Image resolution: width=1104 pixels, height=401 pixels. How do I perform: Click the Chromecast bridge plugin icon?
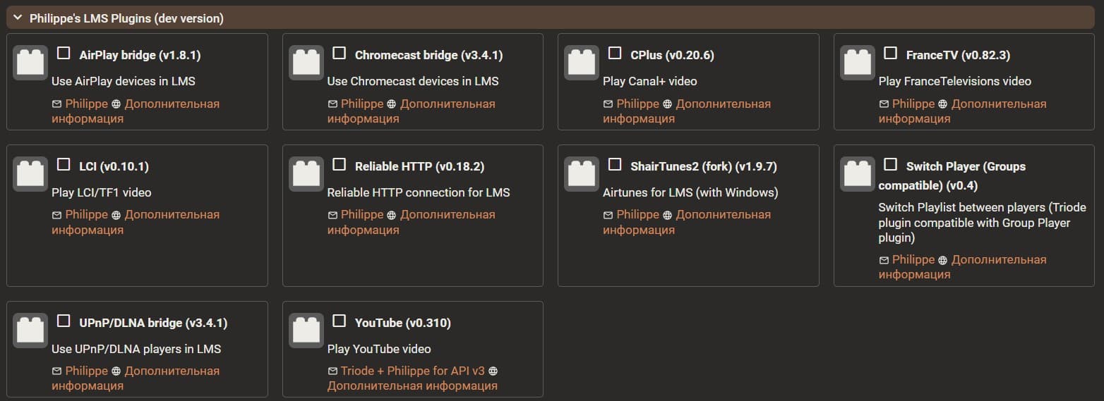306,63
